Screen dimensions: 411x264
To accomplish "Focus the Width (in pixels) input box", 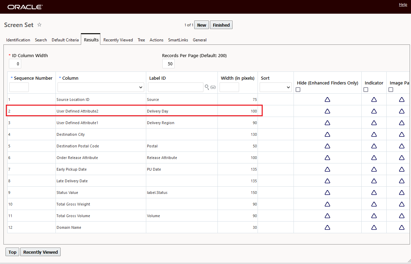I will pyautogui.click(x=229, y=88).
